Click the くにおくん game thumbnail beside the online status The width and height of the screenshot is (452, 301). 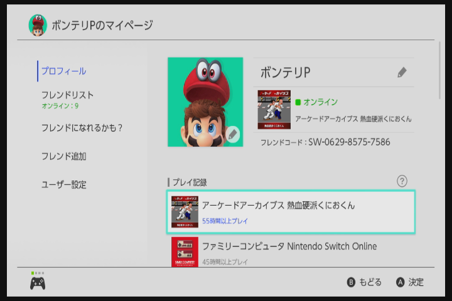[274, 110]
